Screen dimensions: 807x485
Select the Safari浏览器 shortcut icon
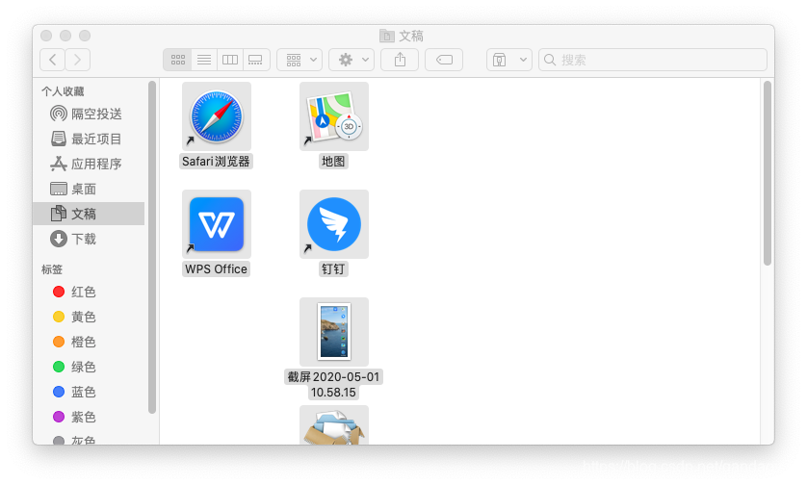pyautogui.click(x=217, y=116)
